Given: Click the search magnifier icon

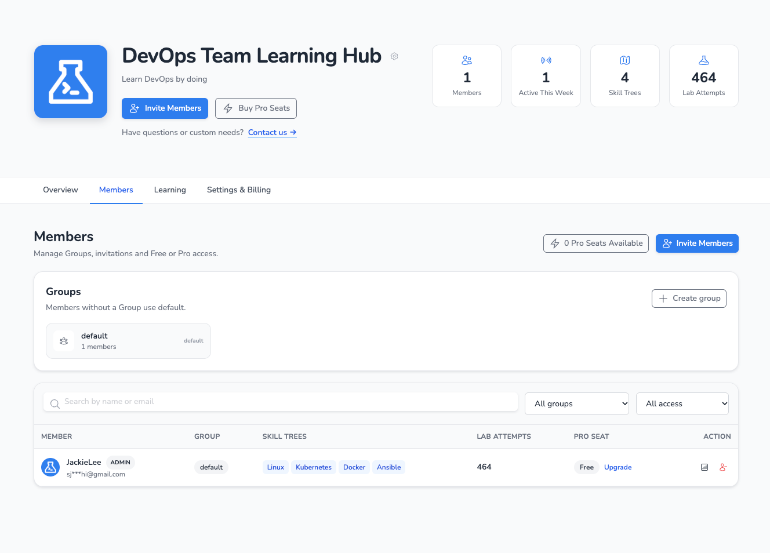Looking at the screenshot, I should (x=55, y=404).
